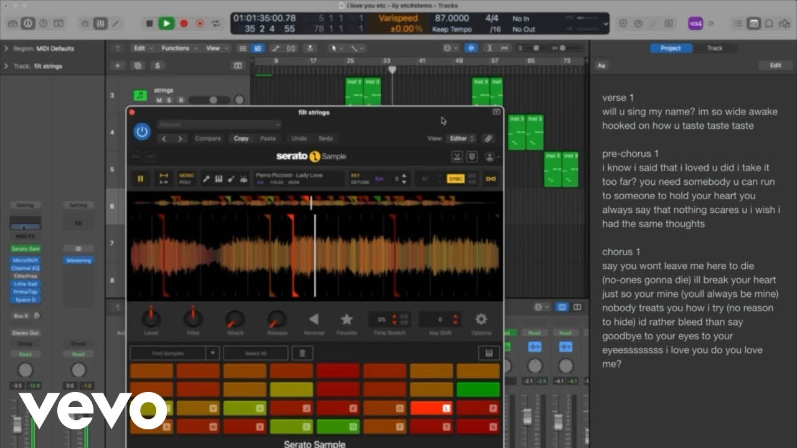Image resolution: width=797 pixels, height=448 pixels.
Task: Toggle the Inspector button in the control bar
Action: click(x=28, y=24)
